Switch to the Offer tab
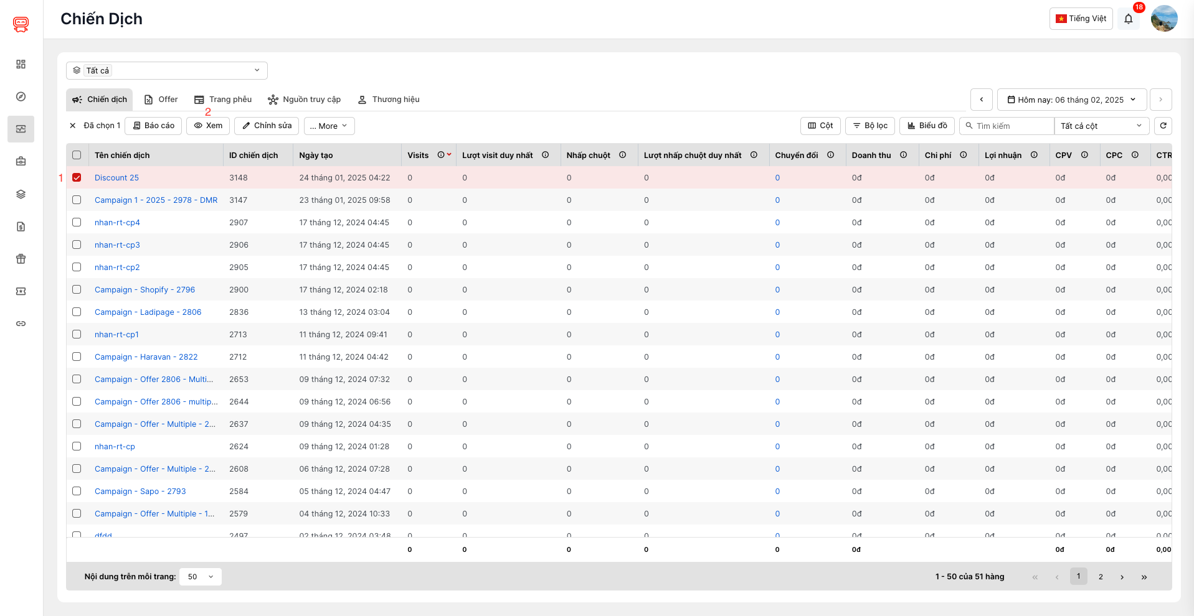The height and width of the screenshot is (616, 1194). click(x=161, y=100)
